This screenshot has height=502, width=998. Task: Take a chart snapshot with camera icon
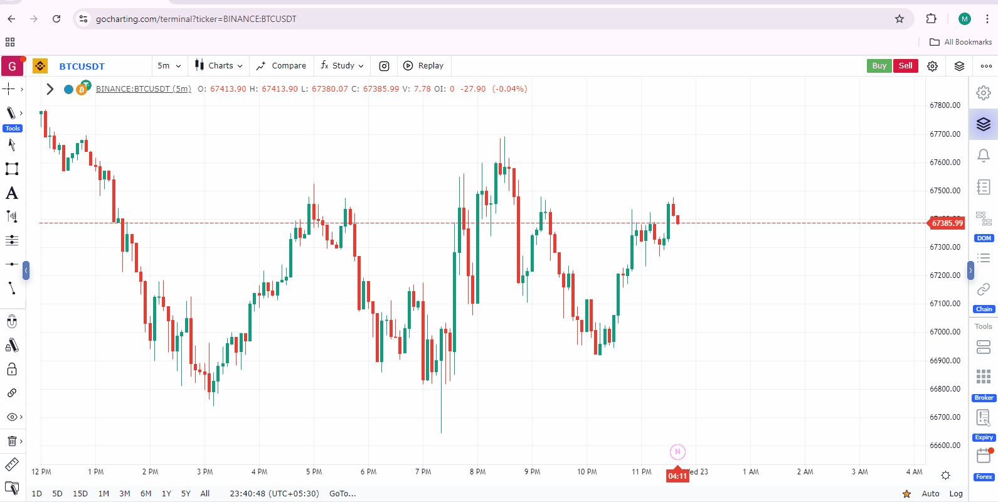(385, 66)
